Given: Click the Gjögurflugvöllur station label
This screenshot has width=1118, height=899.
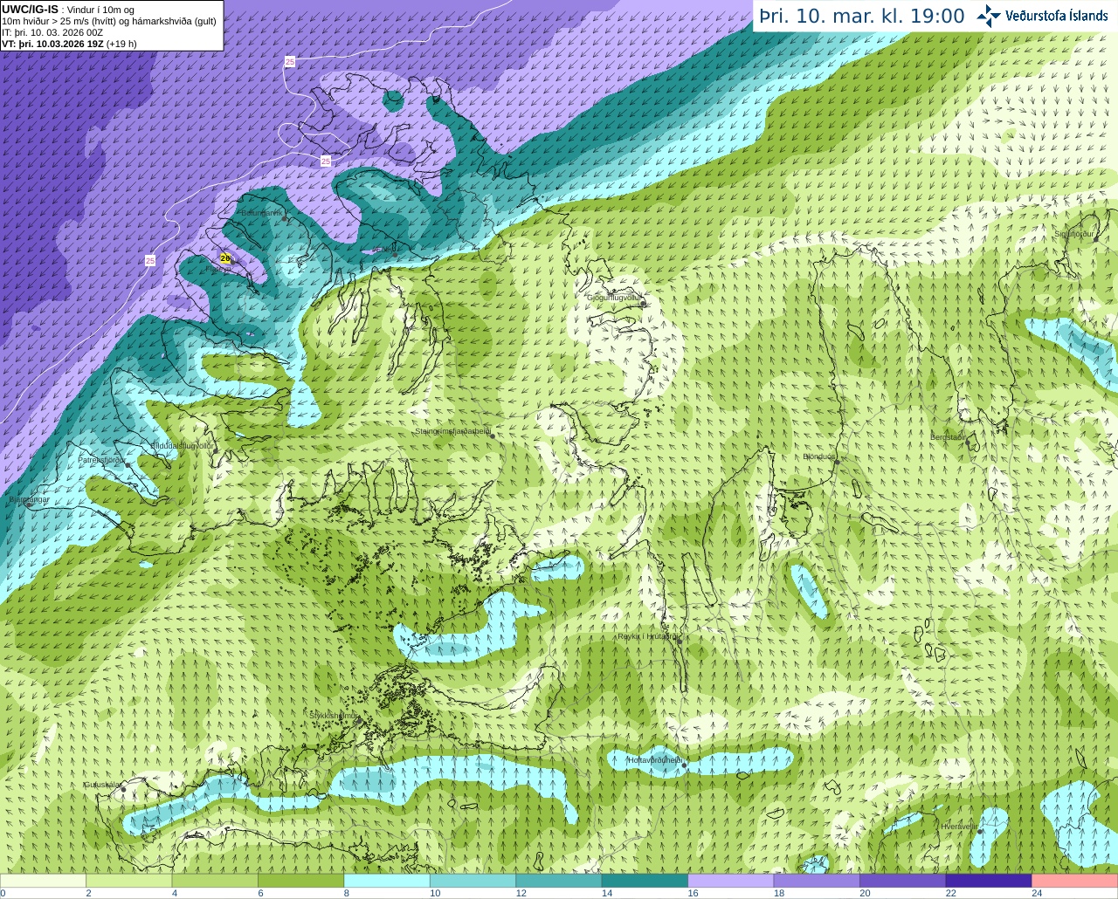Looking at the screenshot, I should [x=614, y=298].
